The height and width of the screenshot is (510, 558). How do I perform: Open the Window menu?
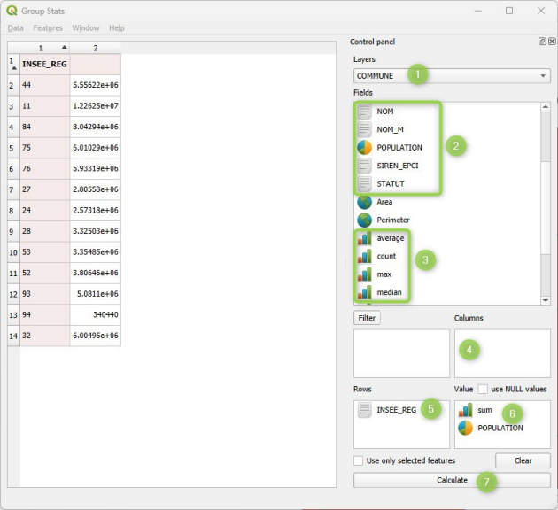click(85, 28)
